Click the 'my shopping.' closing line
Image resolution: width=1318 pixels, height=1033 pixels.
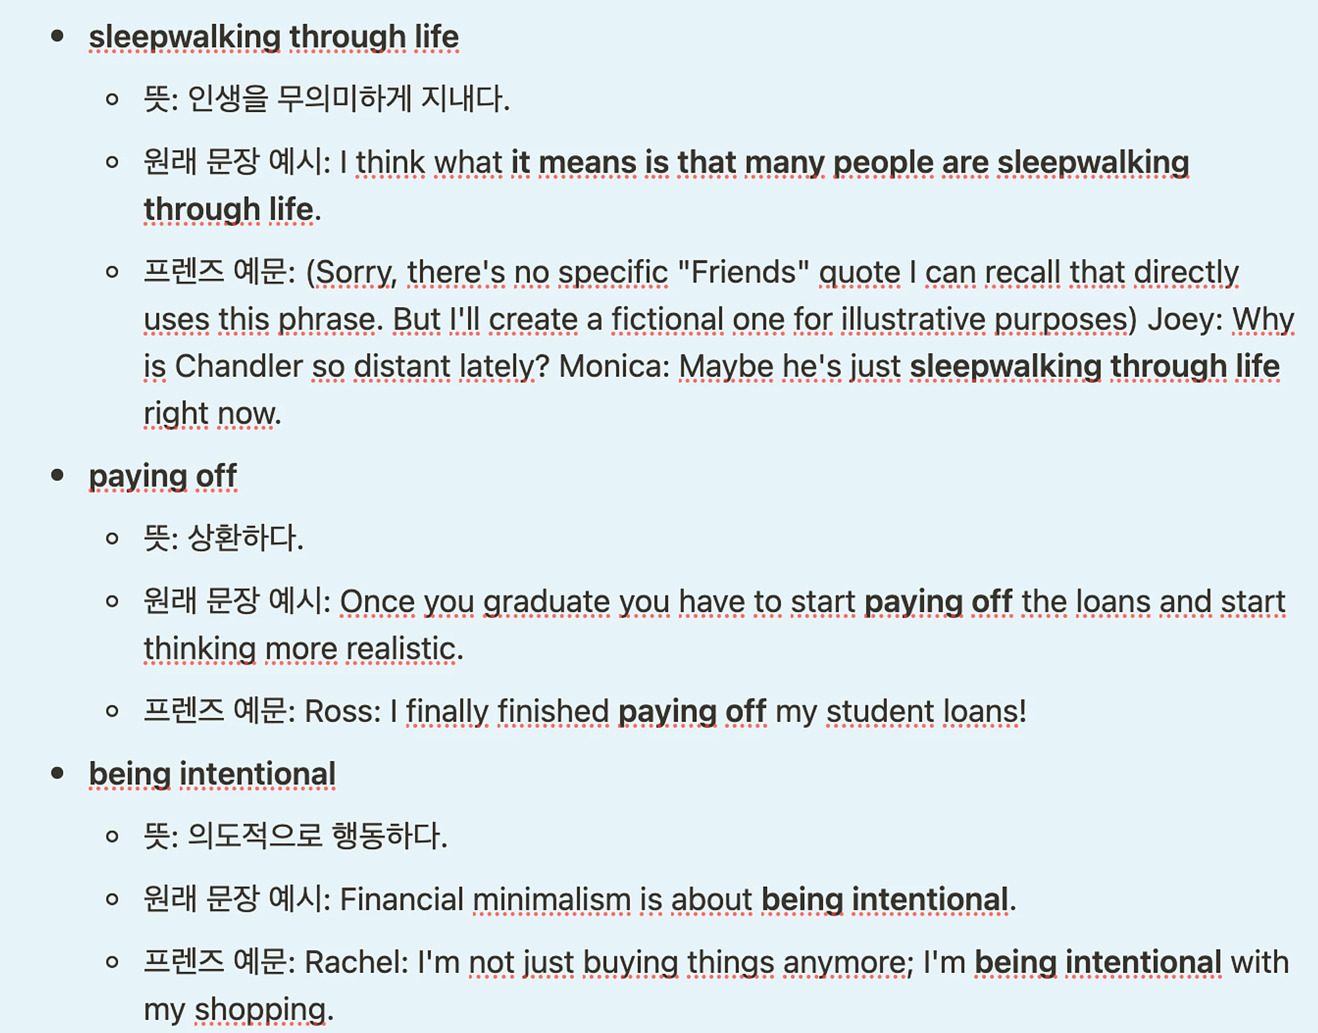pyautogui.click(x=239, y=1010)
